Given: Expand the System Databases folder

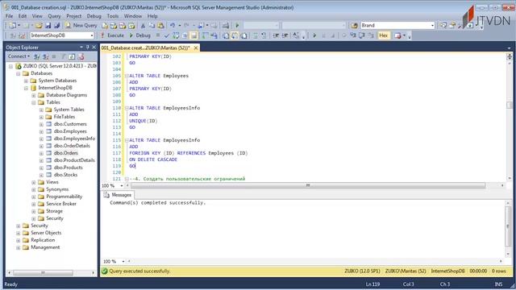Looking at the screenshot, I should (x=26, y=81).
